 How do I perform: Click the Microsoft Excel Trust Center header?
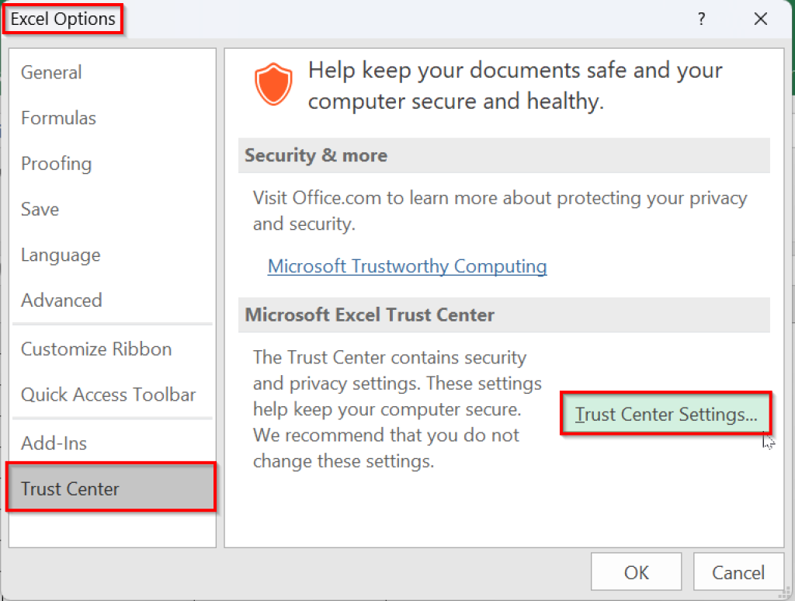(x=370, y=314)
